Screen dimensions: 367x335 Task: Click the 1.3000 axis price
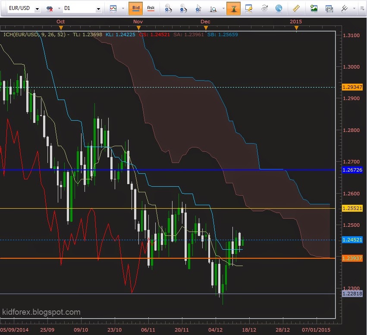click(351, 67)
